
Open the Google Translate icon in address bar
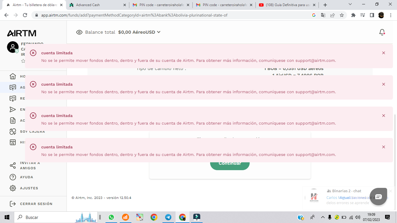coord(323,15)
